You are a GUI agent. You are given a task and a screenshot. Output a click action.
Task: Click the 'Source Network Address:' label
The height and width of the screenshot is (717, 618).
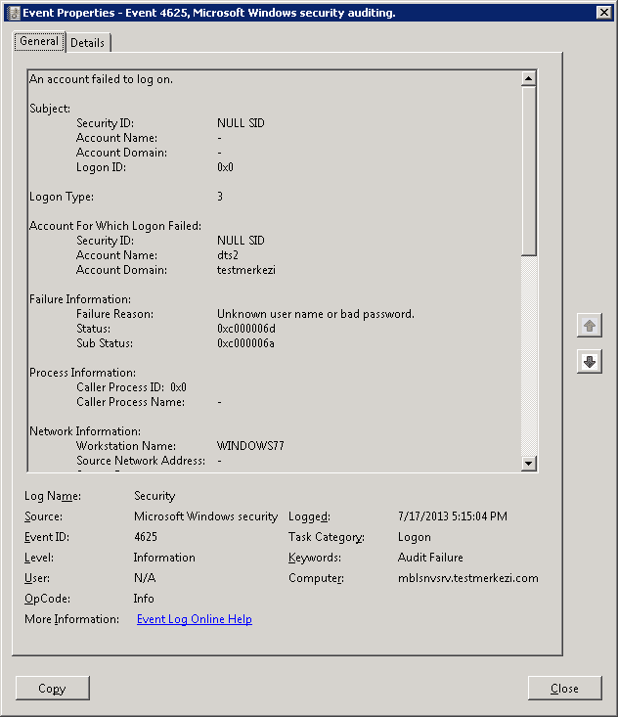[141, 461]
